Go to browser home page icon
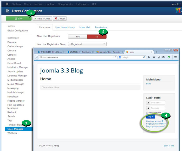Image resolution: width=182 pixels, height=151 pixels. tap(154, 57)
